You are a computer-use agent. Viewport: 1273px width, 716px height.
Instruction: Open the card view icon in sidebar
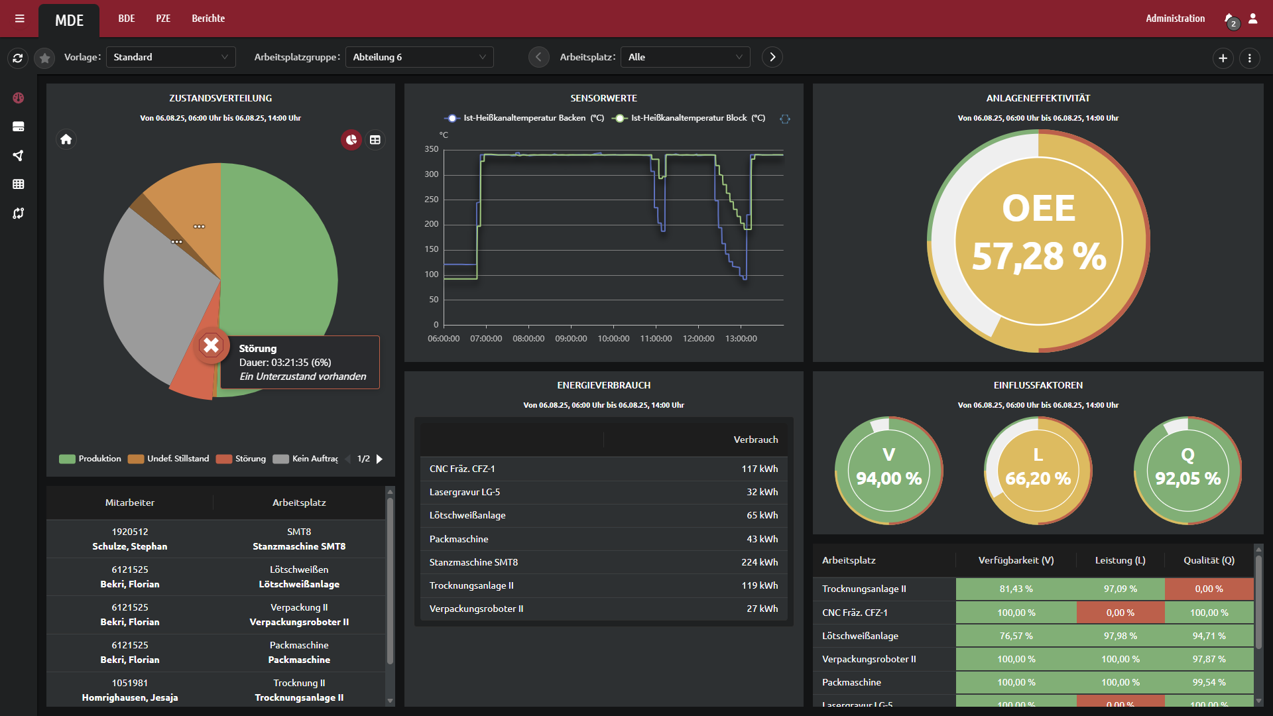tap(19, 127)
